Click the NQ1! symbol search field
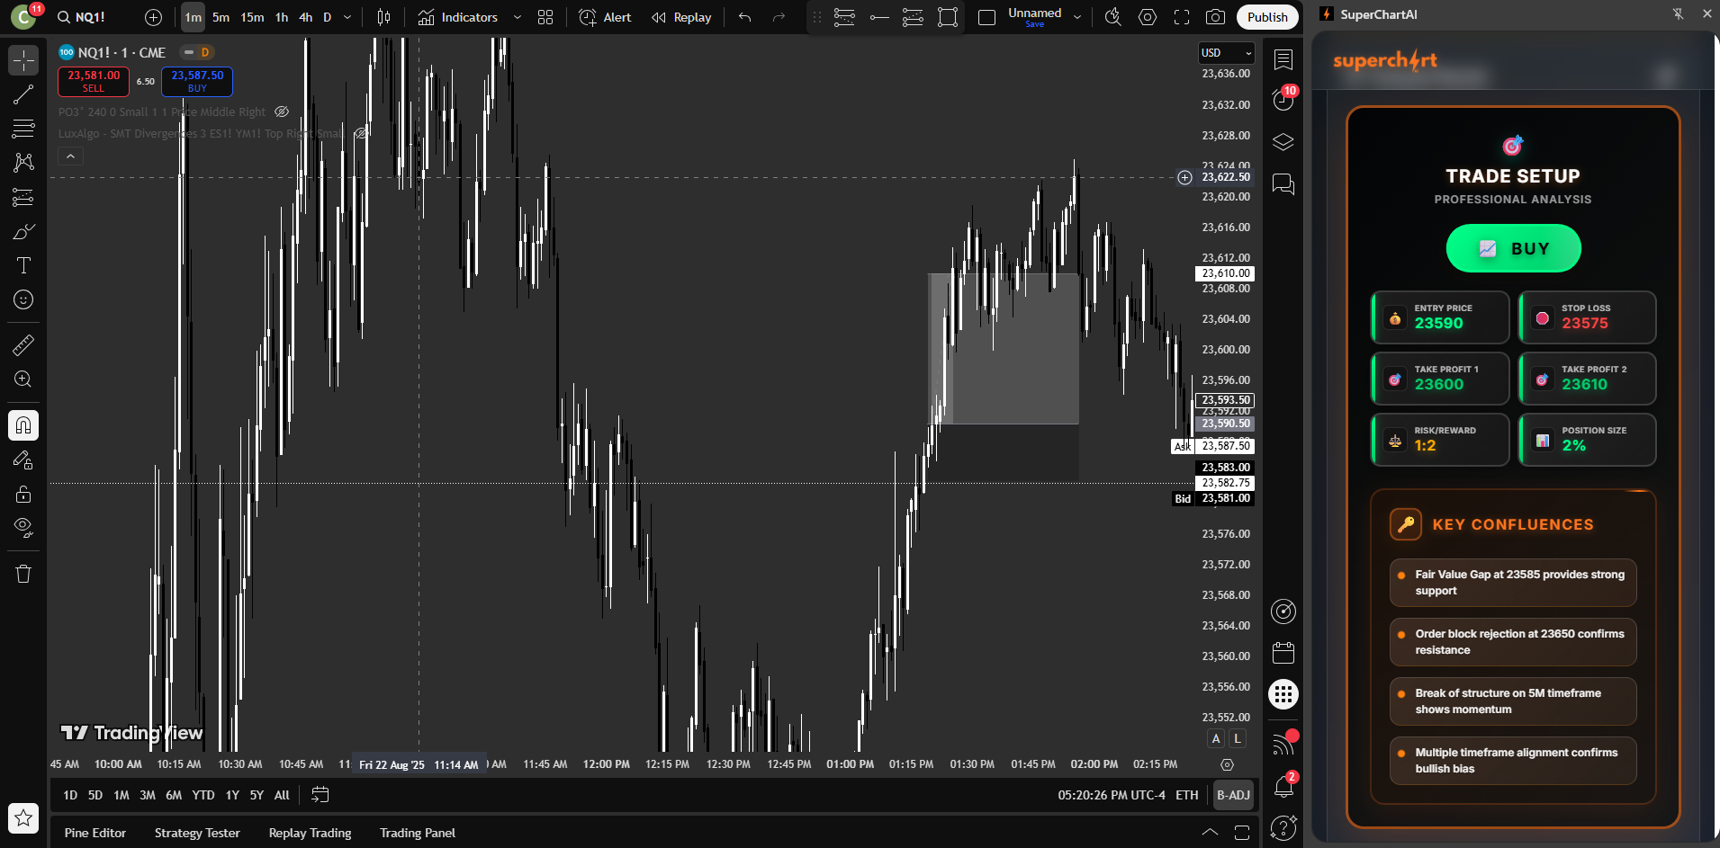The image size is (1720, 848). 92,17
